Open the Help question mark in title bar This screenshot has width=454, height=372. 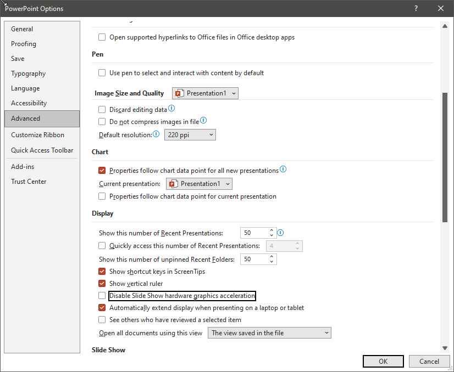(416, 8)
